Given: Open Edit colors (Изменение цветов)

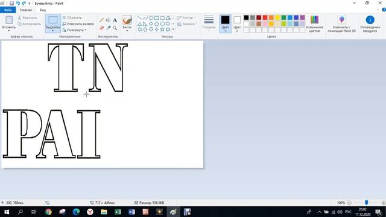Looking at the screenshot, I should pyautogui.click(x=314, y=24).
